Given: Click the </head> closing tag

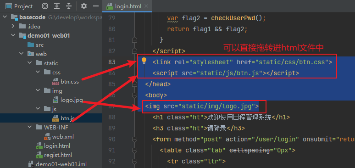Looking at the screenshot, I should 158,84.
